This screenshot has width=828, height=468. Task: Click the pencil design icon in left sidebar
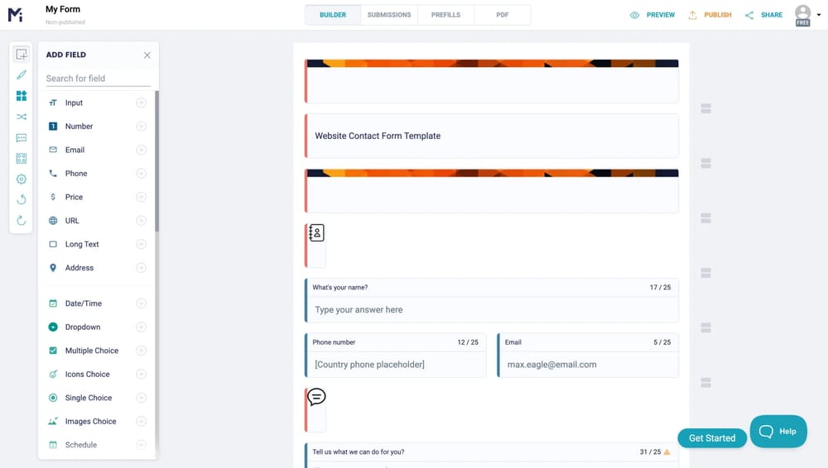click(x=22, y=75)
